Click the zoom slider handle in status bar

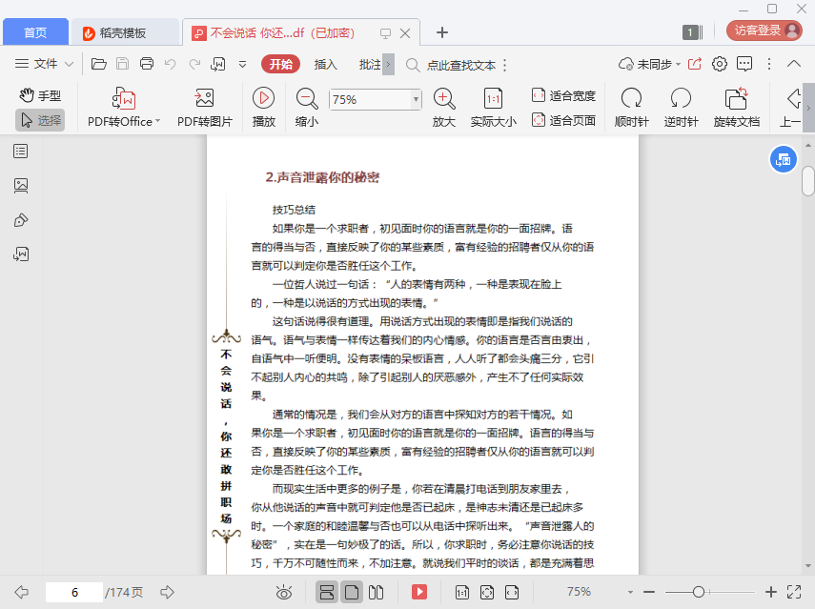click(699, 592)
